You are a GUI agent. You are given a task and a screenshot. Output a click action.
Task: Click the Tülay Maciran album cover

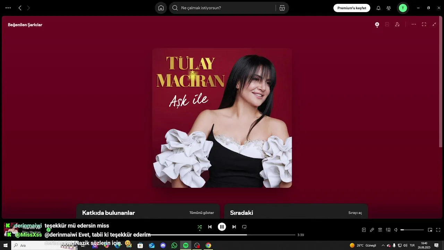[x=222, y=118]
